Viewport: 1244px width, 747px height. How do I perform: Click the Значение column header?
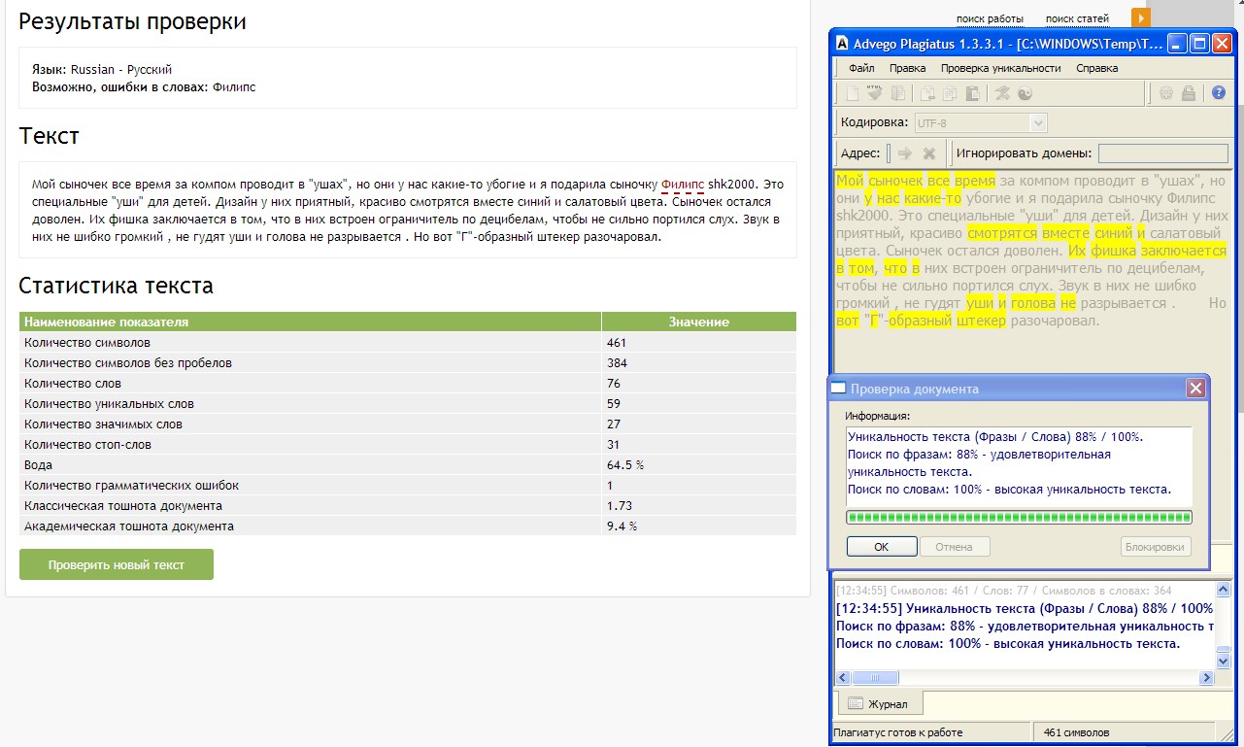coord(699,322)
